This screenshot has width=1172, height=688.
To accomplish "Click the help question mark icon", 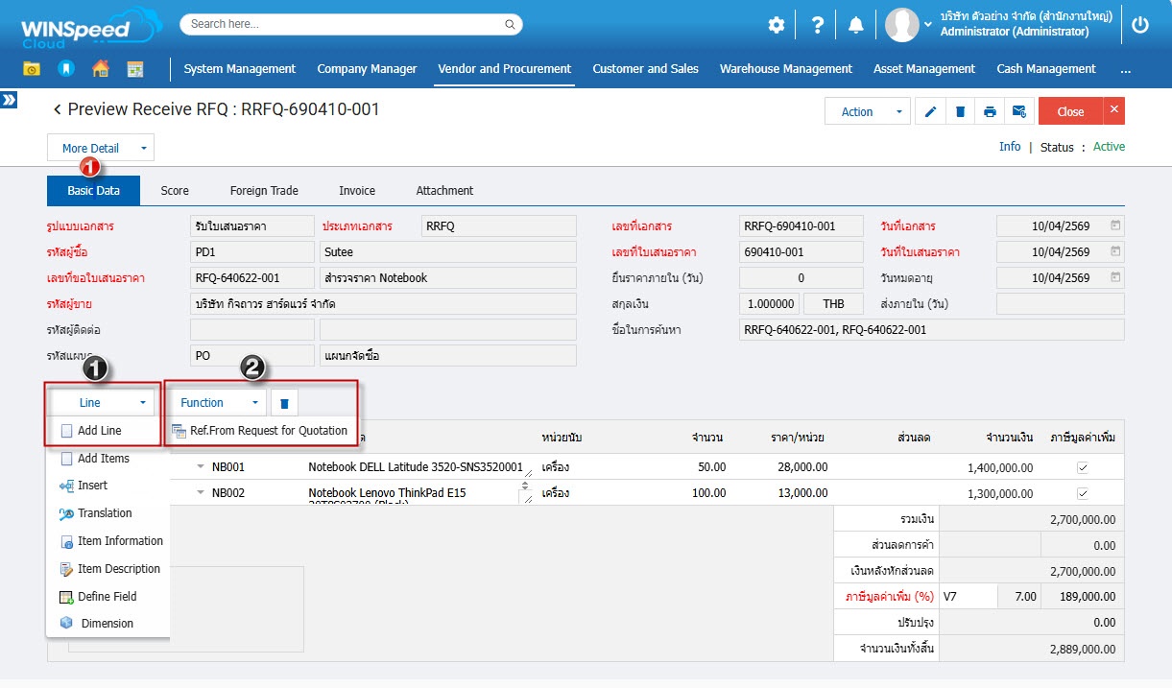I will pos(817,26).
